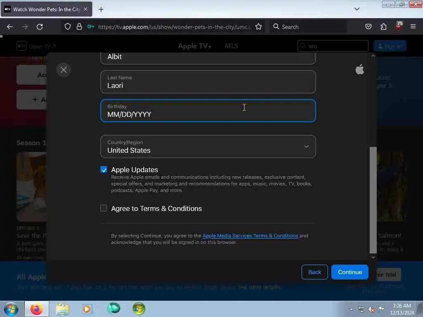Click the extension icon with 75 badge
Viewport: 423px width, 317px height.
[x=399, y=26]
